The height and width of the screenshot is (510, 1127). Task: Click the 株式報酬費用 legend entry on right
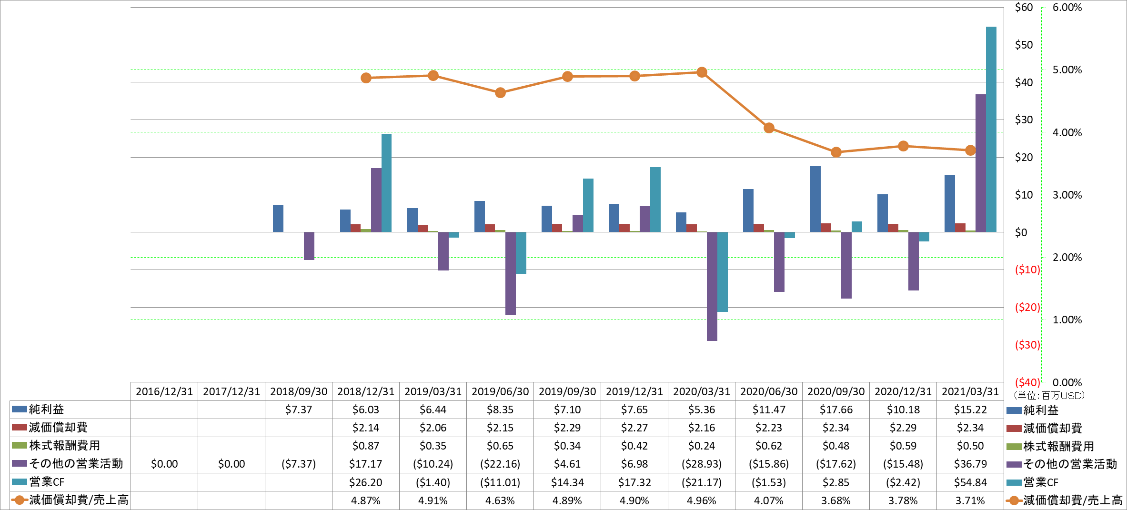[x=1050, y=446]
